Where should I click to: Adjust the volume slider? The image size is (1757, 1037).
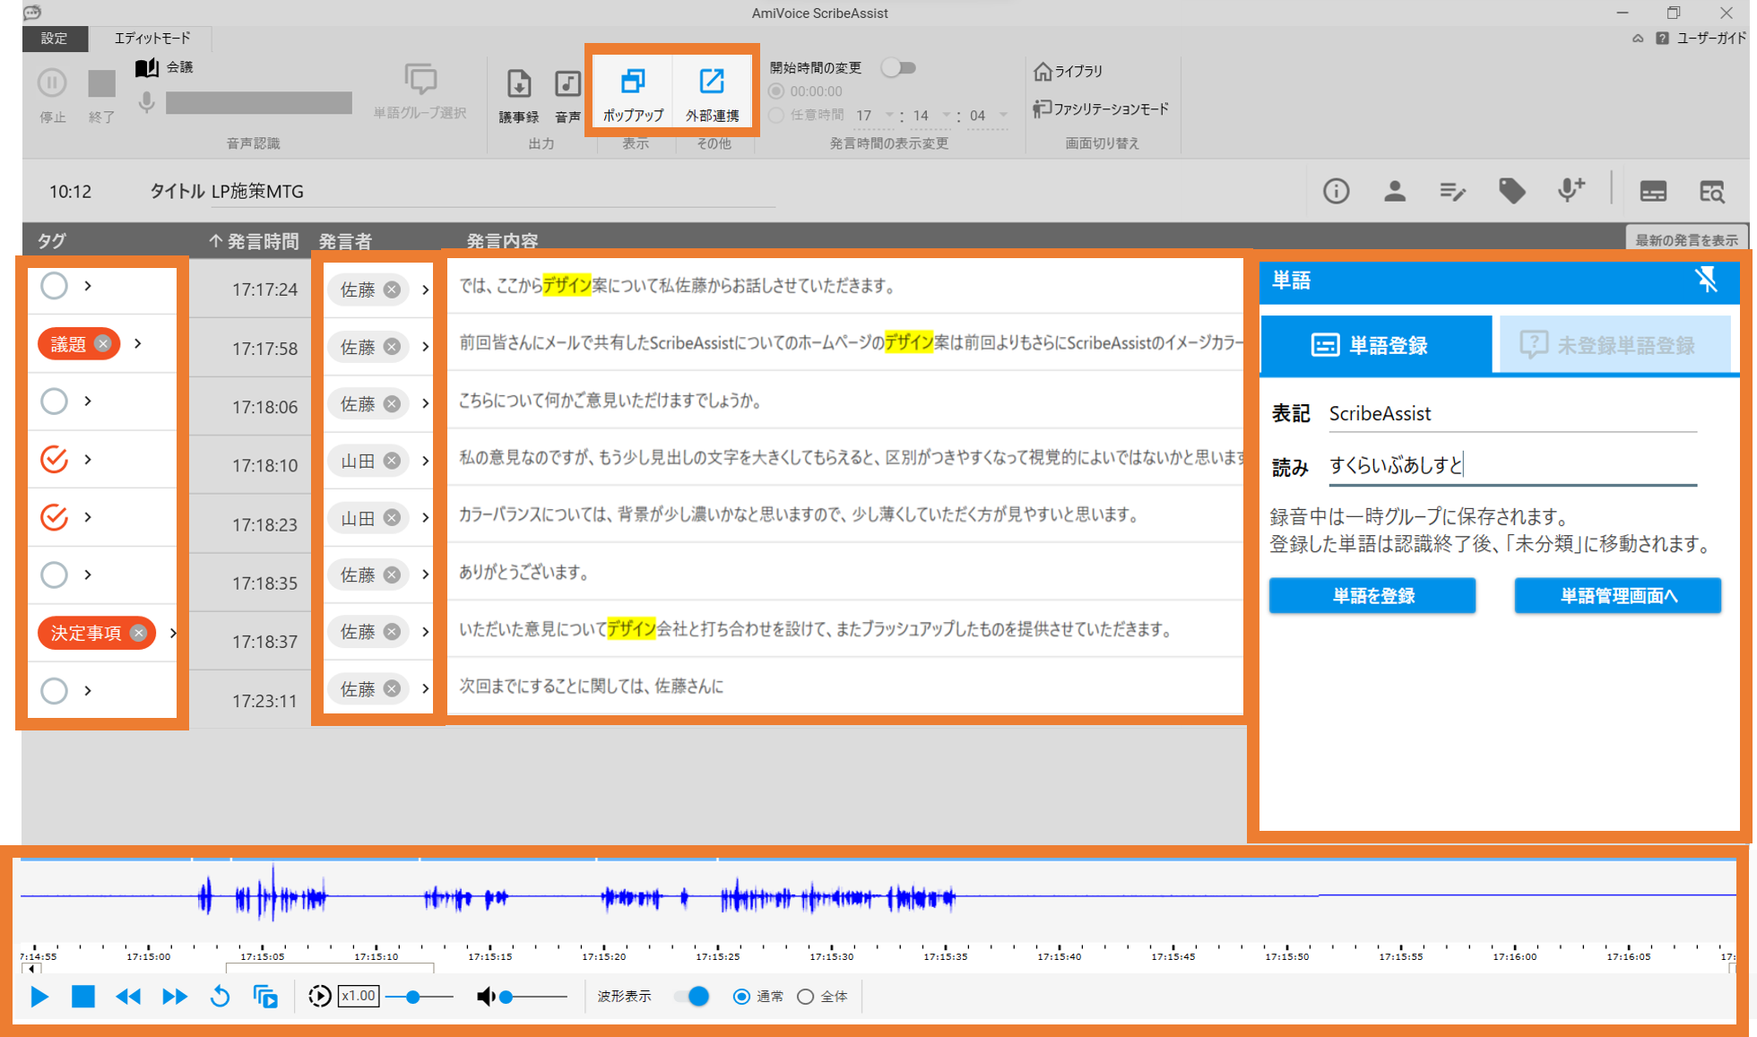pyautogui.click(x=533, y=997)
